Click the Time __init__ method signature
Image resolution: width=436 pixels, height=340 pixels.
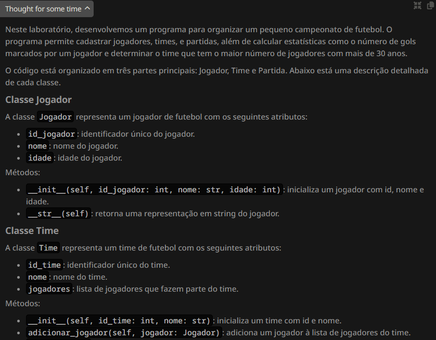[x=119, y=321]
